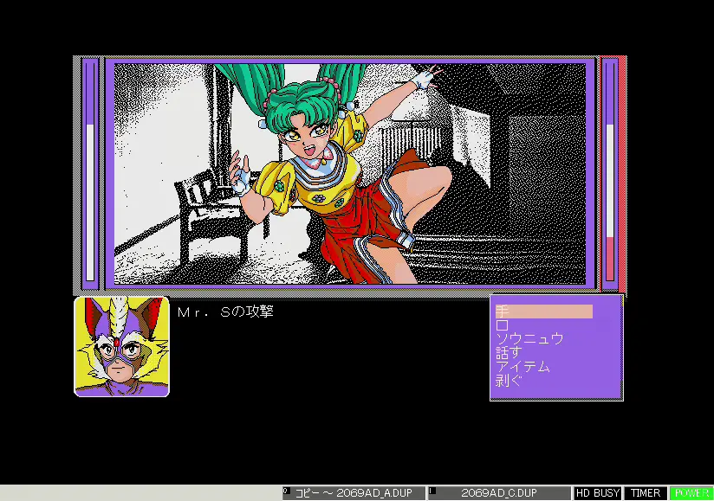Choose the 話す command
Viewport: 714px width, 501px height.
509,353
